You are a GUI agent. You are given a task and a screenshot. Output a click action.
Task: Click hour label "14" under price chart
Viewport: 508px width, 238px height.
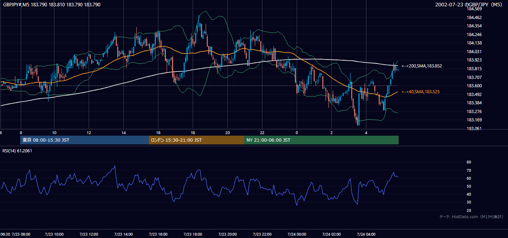(x=124, y=132)
